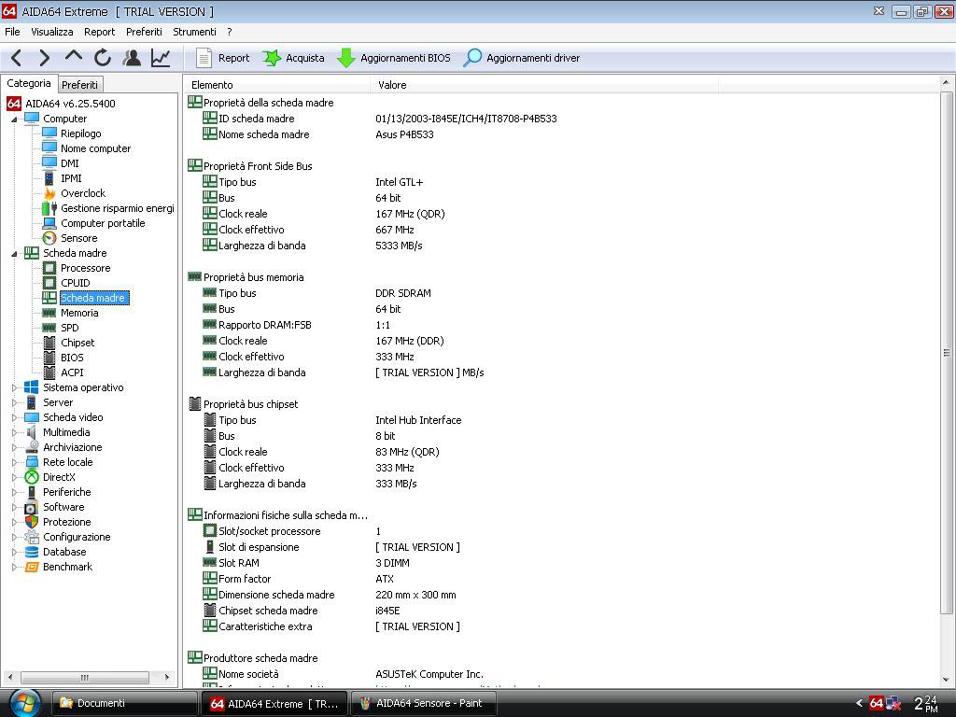Click the Forward navigation arrow
Screen dimensions: 956x717
(44, 58)
